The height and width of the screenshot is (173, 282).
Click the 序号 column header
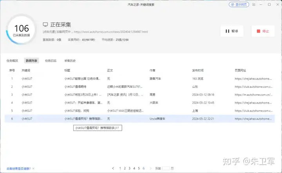(12, 71)
